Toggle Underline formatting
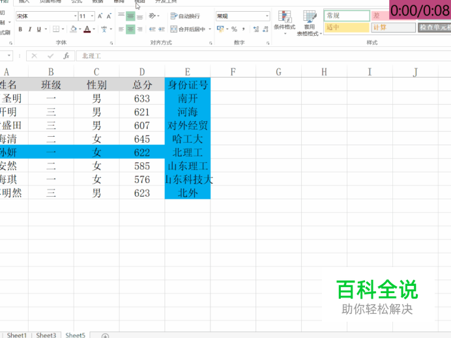This screenshot has width=451, height=338. coord(39,29)
